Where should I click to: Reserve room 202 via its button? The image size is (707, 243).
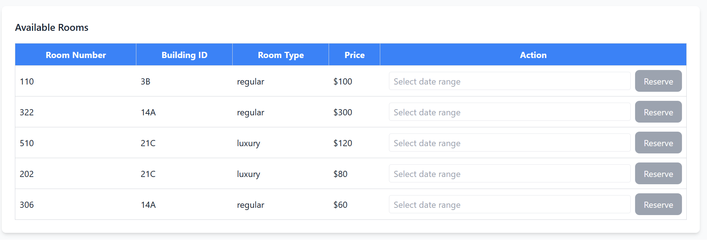(658, 174)
